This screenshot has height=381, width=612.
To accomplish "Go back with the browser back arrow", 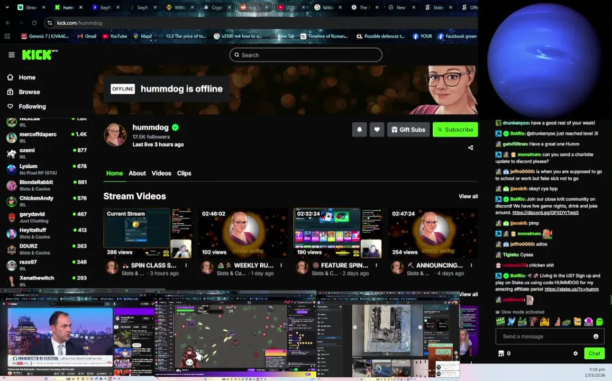I will 8,23.
